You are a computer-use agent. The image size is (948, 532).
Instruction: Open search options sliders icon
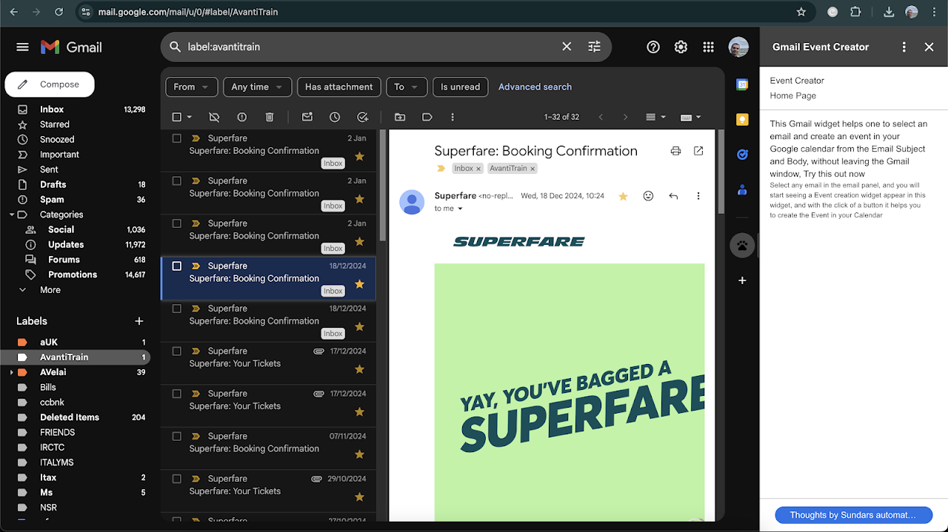click(x=594, y=47)
